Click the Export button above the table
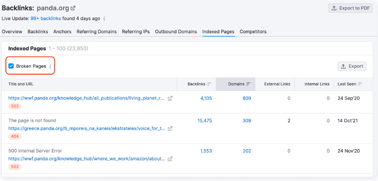This screenshot has height=181, width=378. tap(352, 66)
